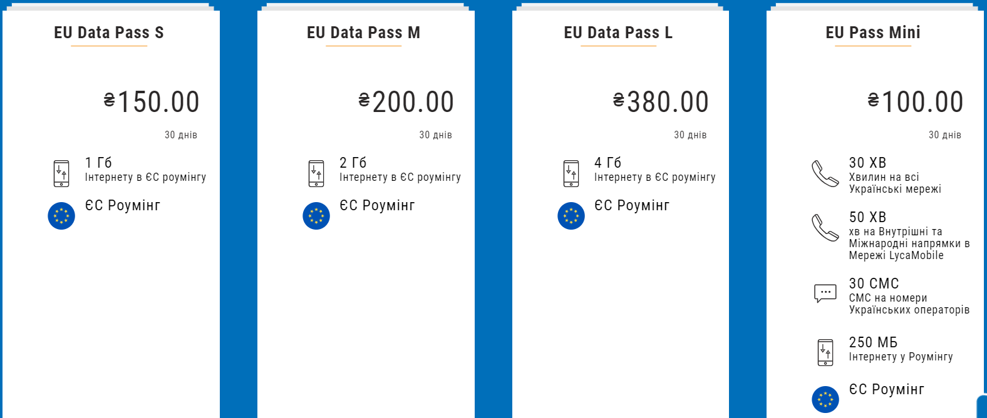Click the 2 Гб internet allowance text
The image size is (987, 418).
pyautogui.click(x=353, y=163)
